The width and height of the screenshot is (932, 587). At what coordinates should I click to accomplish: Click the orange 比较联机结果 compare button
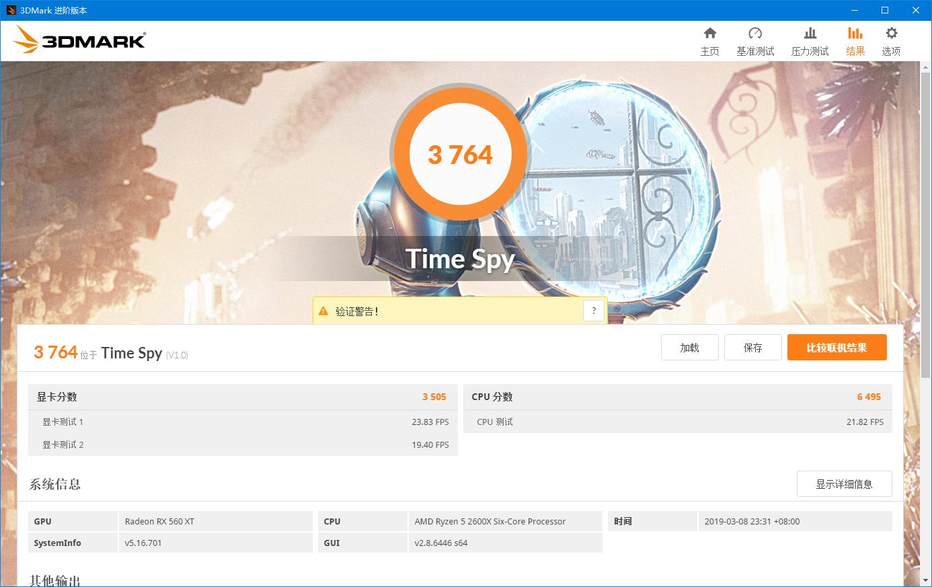coord(837,347)
